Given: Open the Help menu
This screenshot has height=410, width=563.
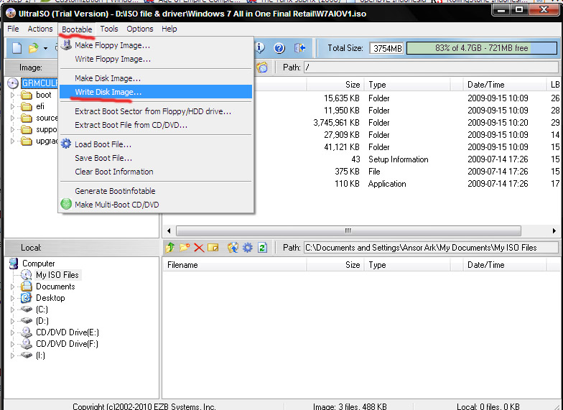Looking at the screenshot, I should click(169, 29).
